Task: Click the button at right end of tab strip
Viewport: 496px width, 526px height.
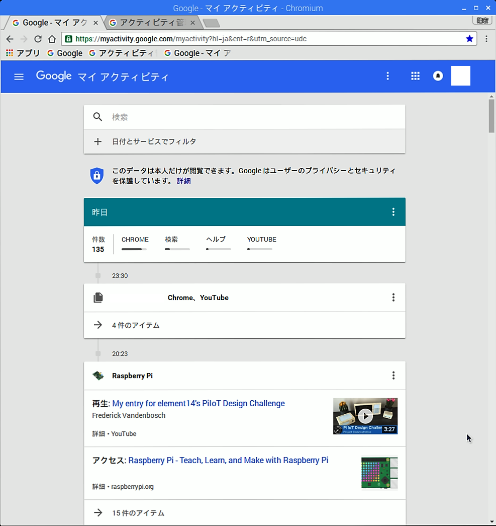Action: click(482, 21)
